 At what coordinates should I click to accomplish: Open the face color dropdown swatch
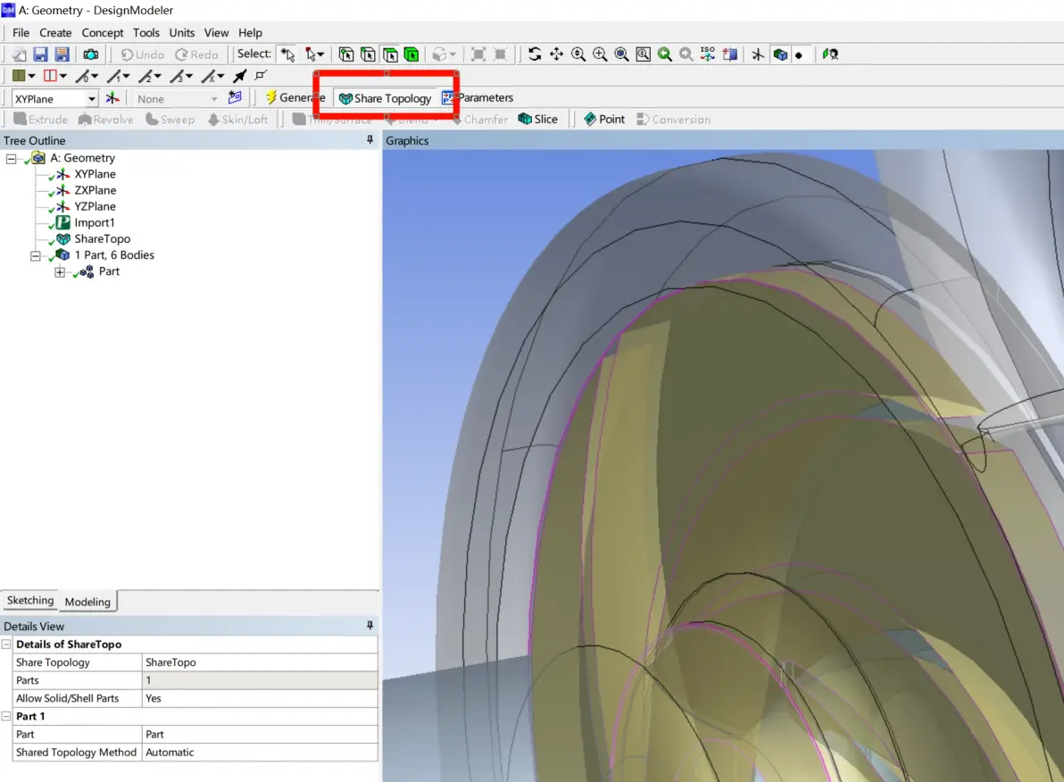click(x=24, y=75)
